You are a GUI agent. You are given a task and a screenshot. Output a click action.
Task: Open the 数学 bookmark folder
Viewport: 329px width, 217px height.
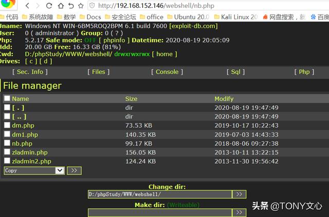tap(66, 17)
